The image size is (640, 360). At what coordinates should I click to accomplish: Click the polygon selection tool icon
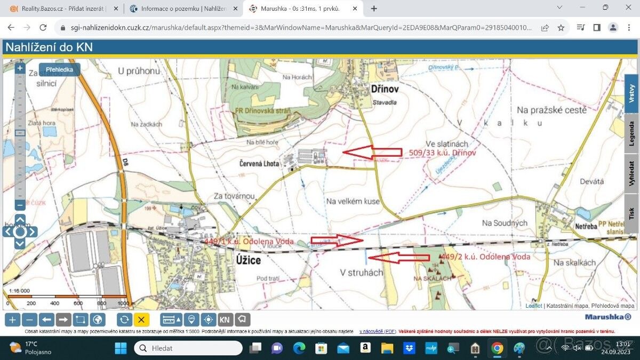(242, 319)
